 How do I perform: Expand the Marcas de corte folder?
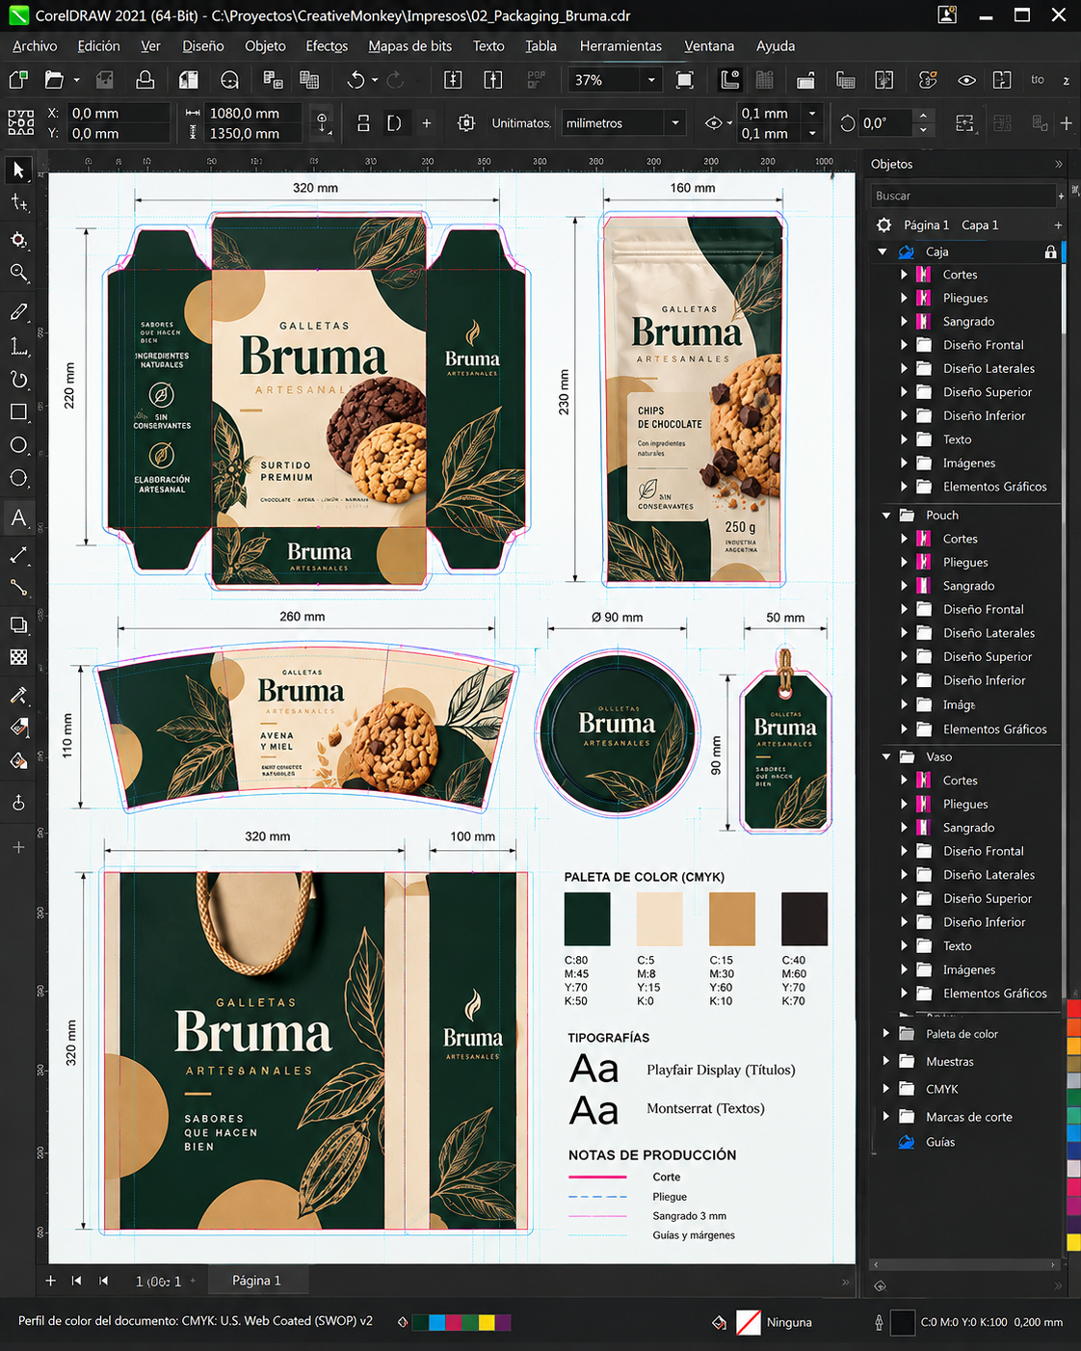[x=886, y=1117]
